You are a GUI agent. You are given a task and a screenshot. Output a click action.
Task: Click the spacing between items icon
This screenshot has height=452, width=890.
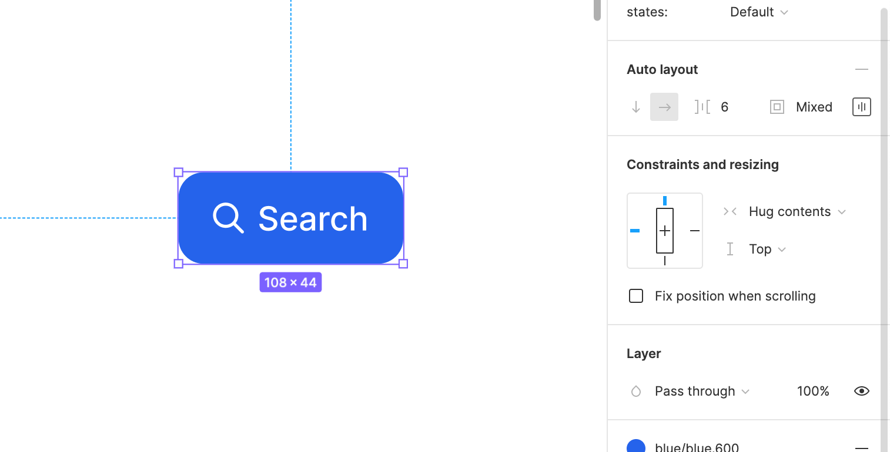[702, 107]
